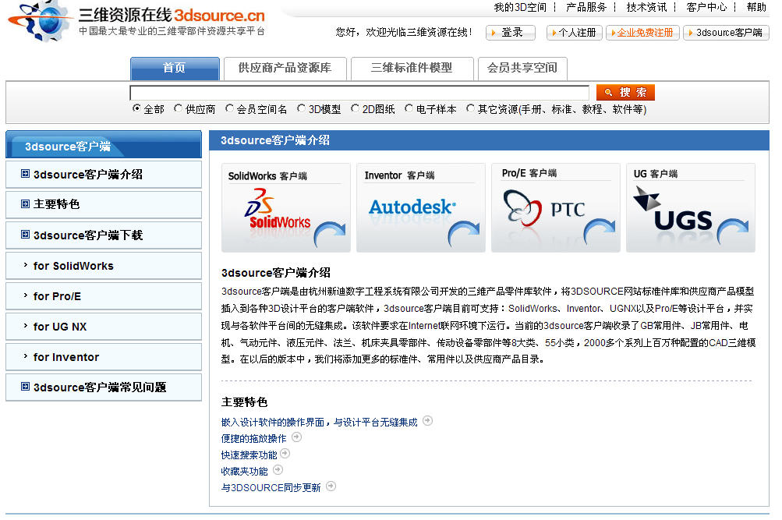Open the Autodesk Inventor 客户端 card
Screen dimensions: 782x520
click(x=420, y=207)
